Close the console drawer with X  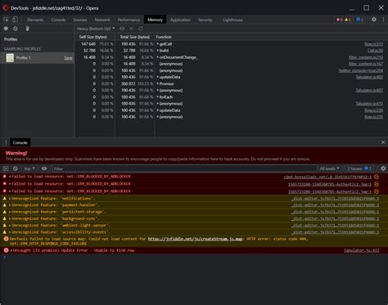(383, 142)
